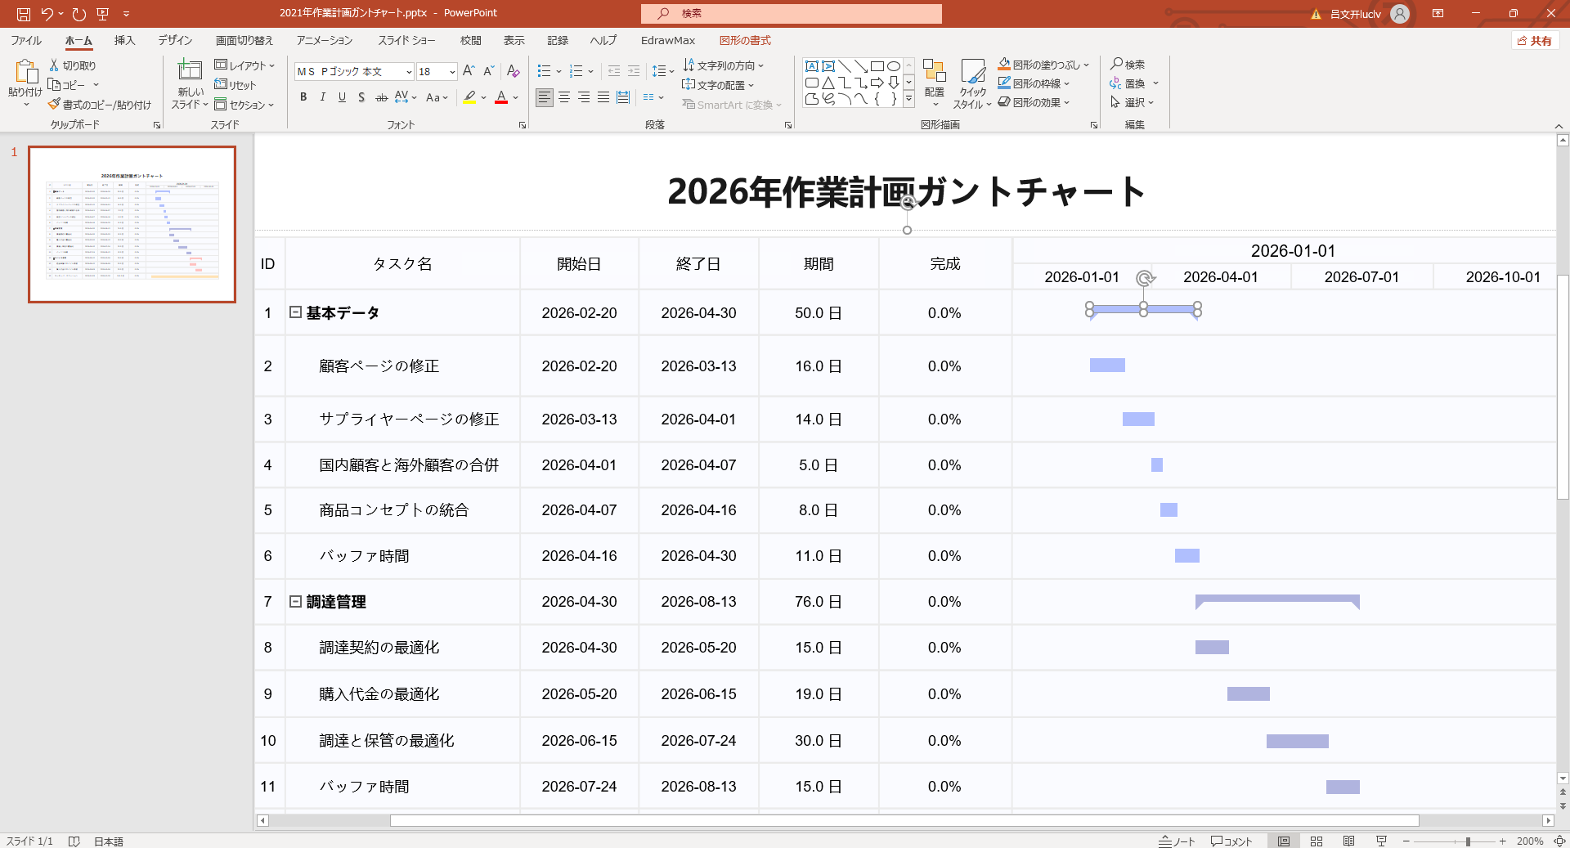1570x848 pixels.
Task: Open the Arrange (配置) tool
Action: point(934,82)
